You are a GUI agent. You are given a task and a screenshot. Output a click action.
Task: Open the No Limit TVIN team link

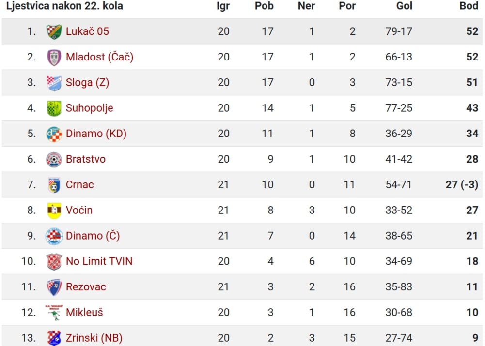[99, 261]
